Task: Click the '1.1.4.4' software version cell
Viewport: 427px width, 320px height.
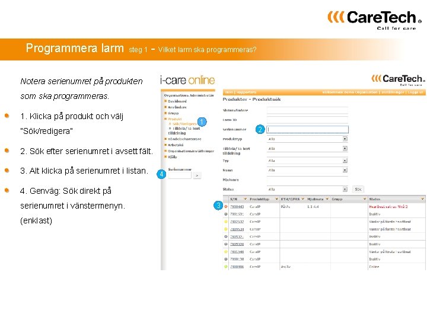Action: [x=313, y=207]
